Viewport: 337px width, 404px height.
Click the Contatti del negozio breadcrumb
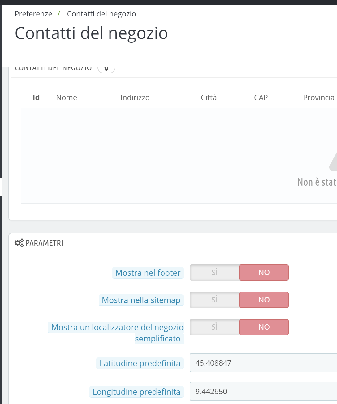[x=102, y=14]
